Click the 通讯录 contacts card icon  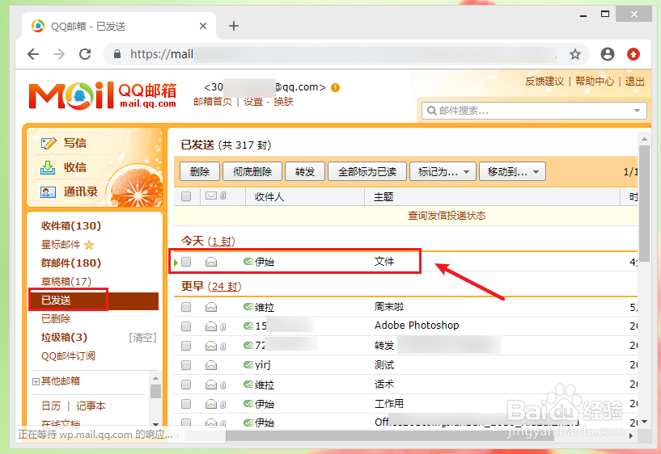coord(48,192)
